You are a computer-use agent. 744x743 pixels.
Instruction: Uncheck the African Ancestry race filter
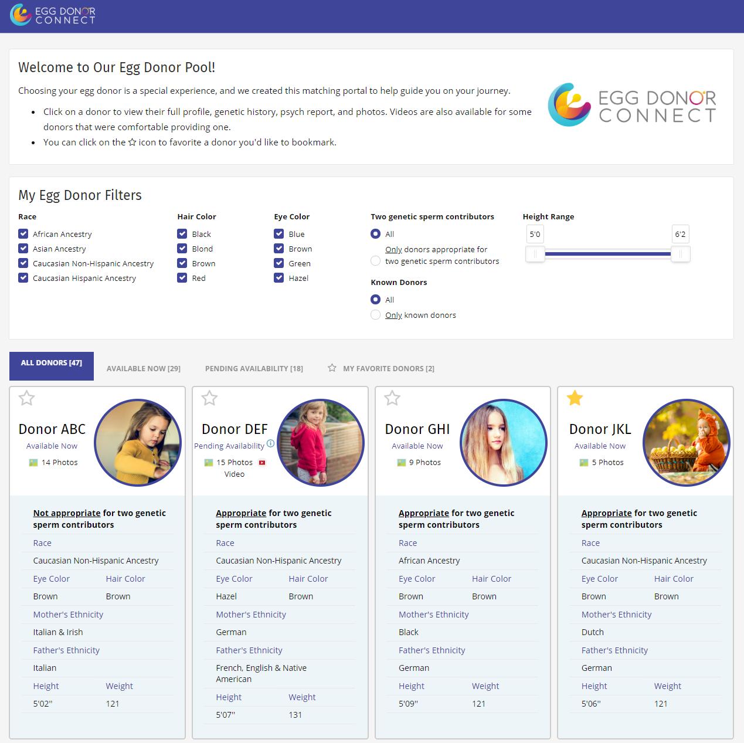tap(23, 234)
